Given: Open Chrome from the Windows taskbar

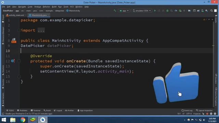Looking at the screenshot, I should pyautogui.click(x=23, y=120).
